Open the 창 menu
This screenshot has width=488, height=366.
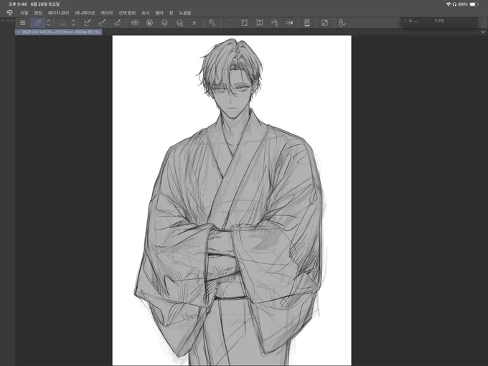(172, 13)
